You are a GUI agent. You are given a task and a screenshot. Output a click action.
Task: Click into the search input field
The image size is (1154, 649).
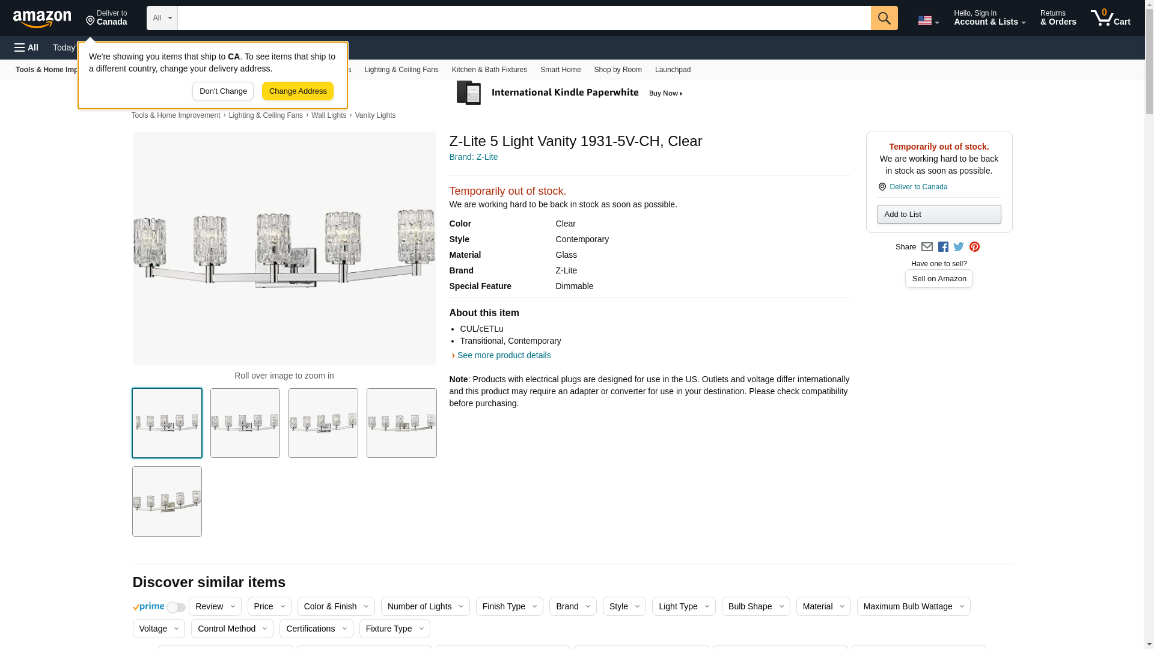click(523, 18)
